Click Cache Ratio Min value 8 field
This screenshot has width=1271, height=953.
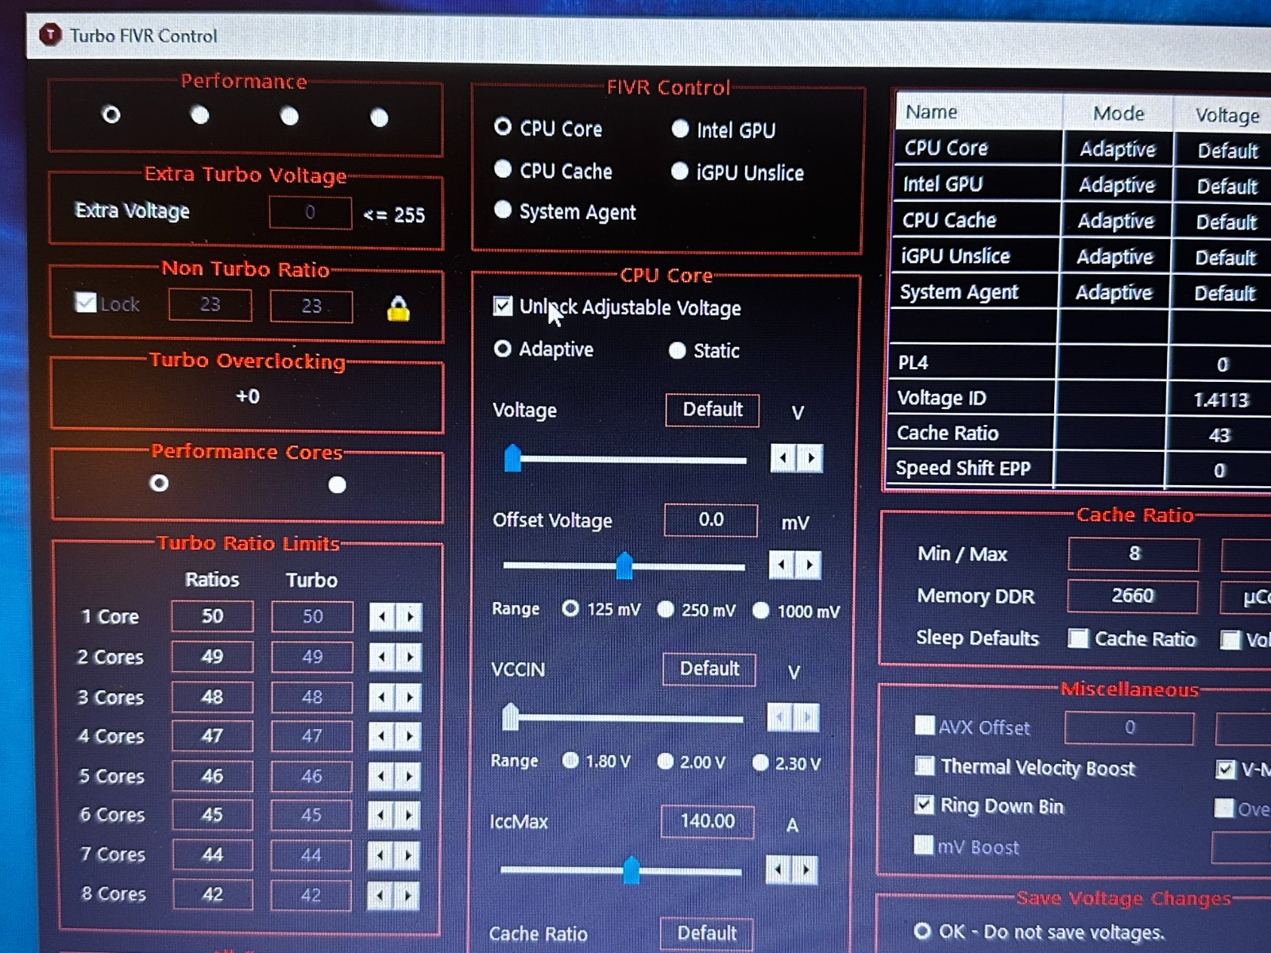coord(1134,554)
